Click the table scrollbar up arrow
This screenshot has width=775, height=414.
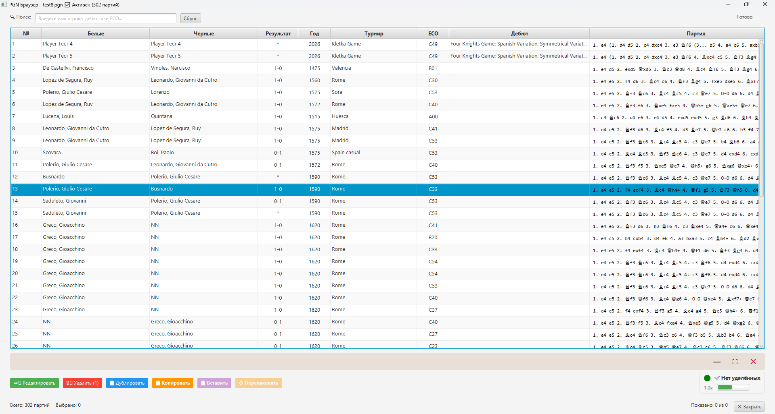point(762,41)
